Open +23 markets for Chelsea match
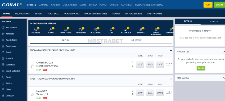The width and height of the screenshot is (225, 101). point(169,64)
